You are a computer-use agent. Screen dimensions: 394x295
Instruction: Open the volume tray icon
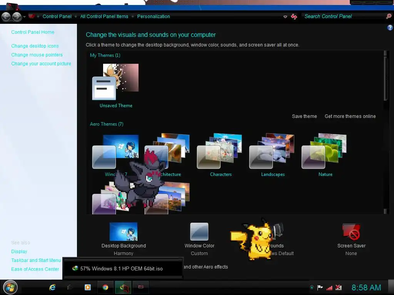(x=339, y=287)
